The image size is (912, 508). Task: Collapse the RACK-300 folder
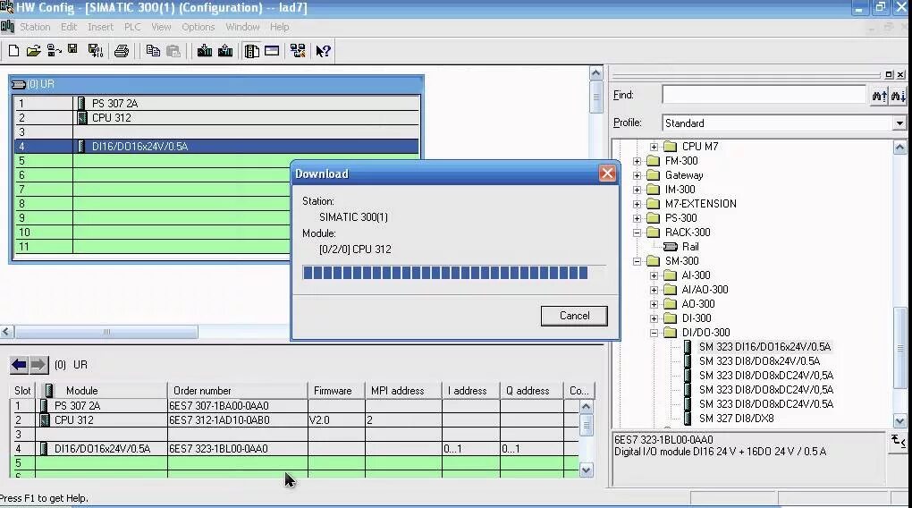pos(637,233)
